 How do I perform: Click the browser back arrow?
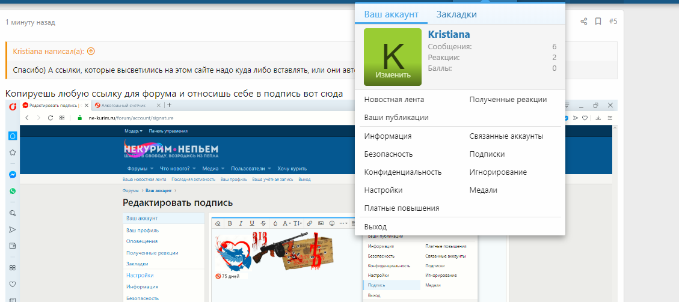pos(27,118)
